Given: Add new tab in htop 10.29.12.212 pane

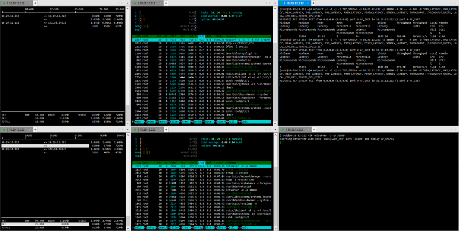Looking at the screenshot, I should tap(166, 3).
